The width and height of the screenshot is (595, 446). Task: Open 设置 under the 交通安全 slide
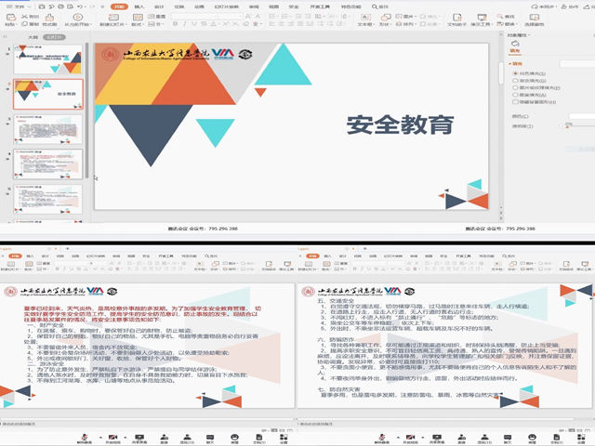coord(581,439)
